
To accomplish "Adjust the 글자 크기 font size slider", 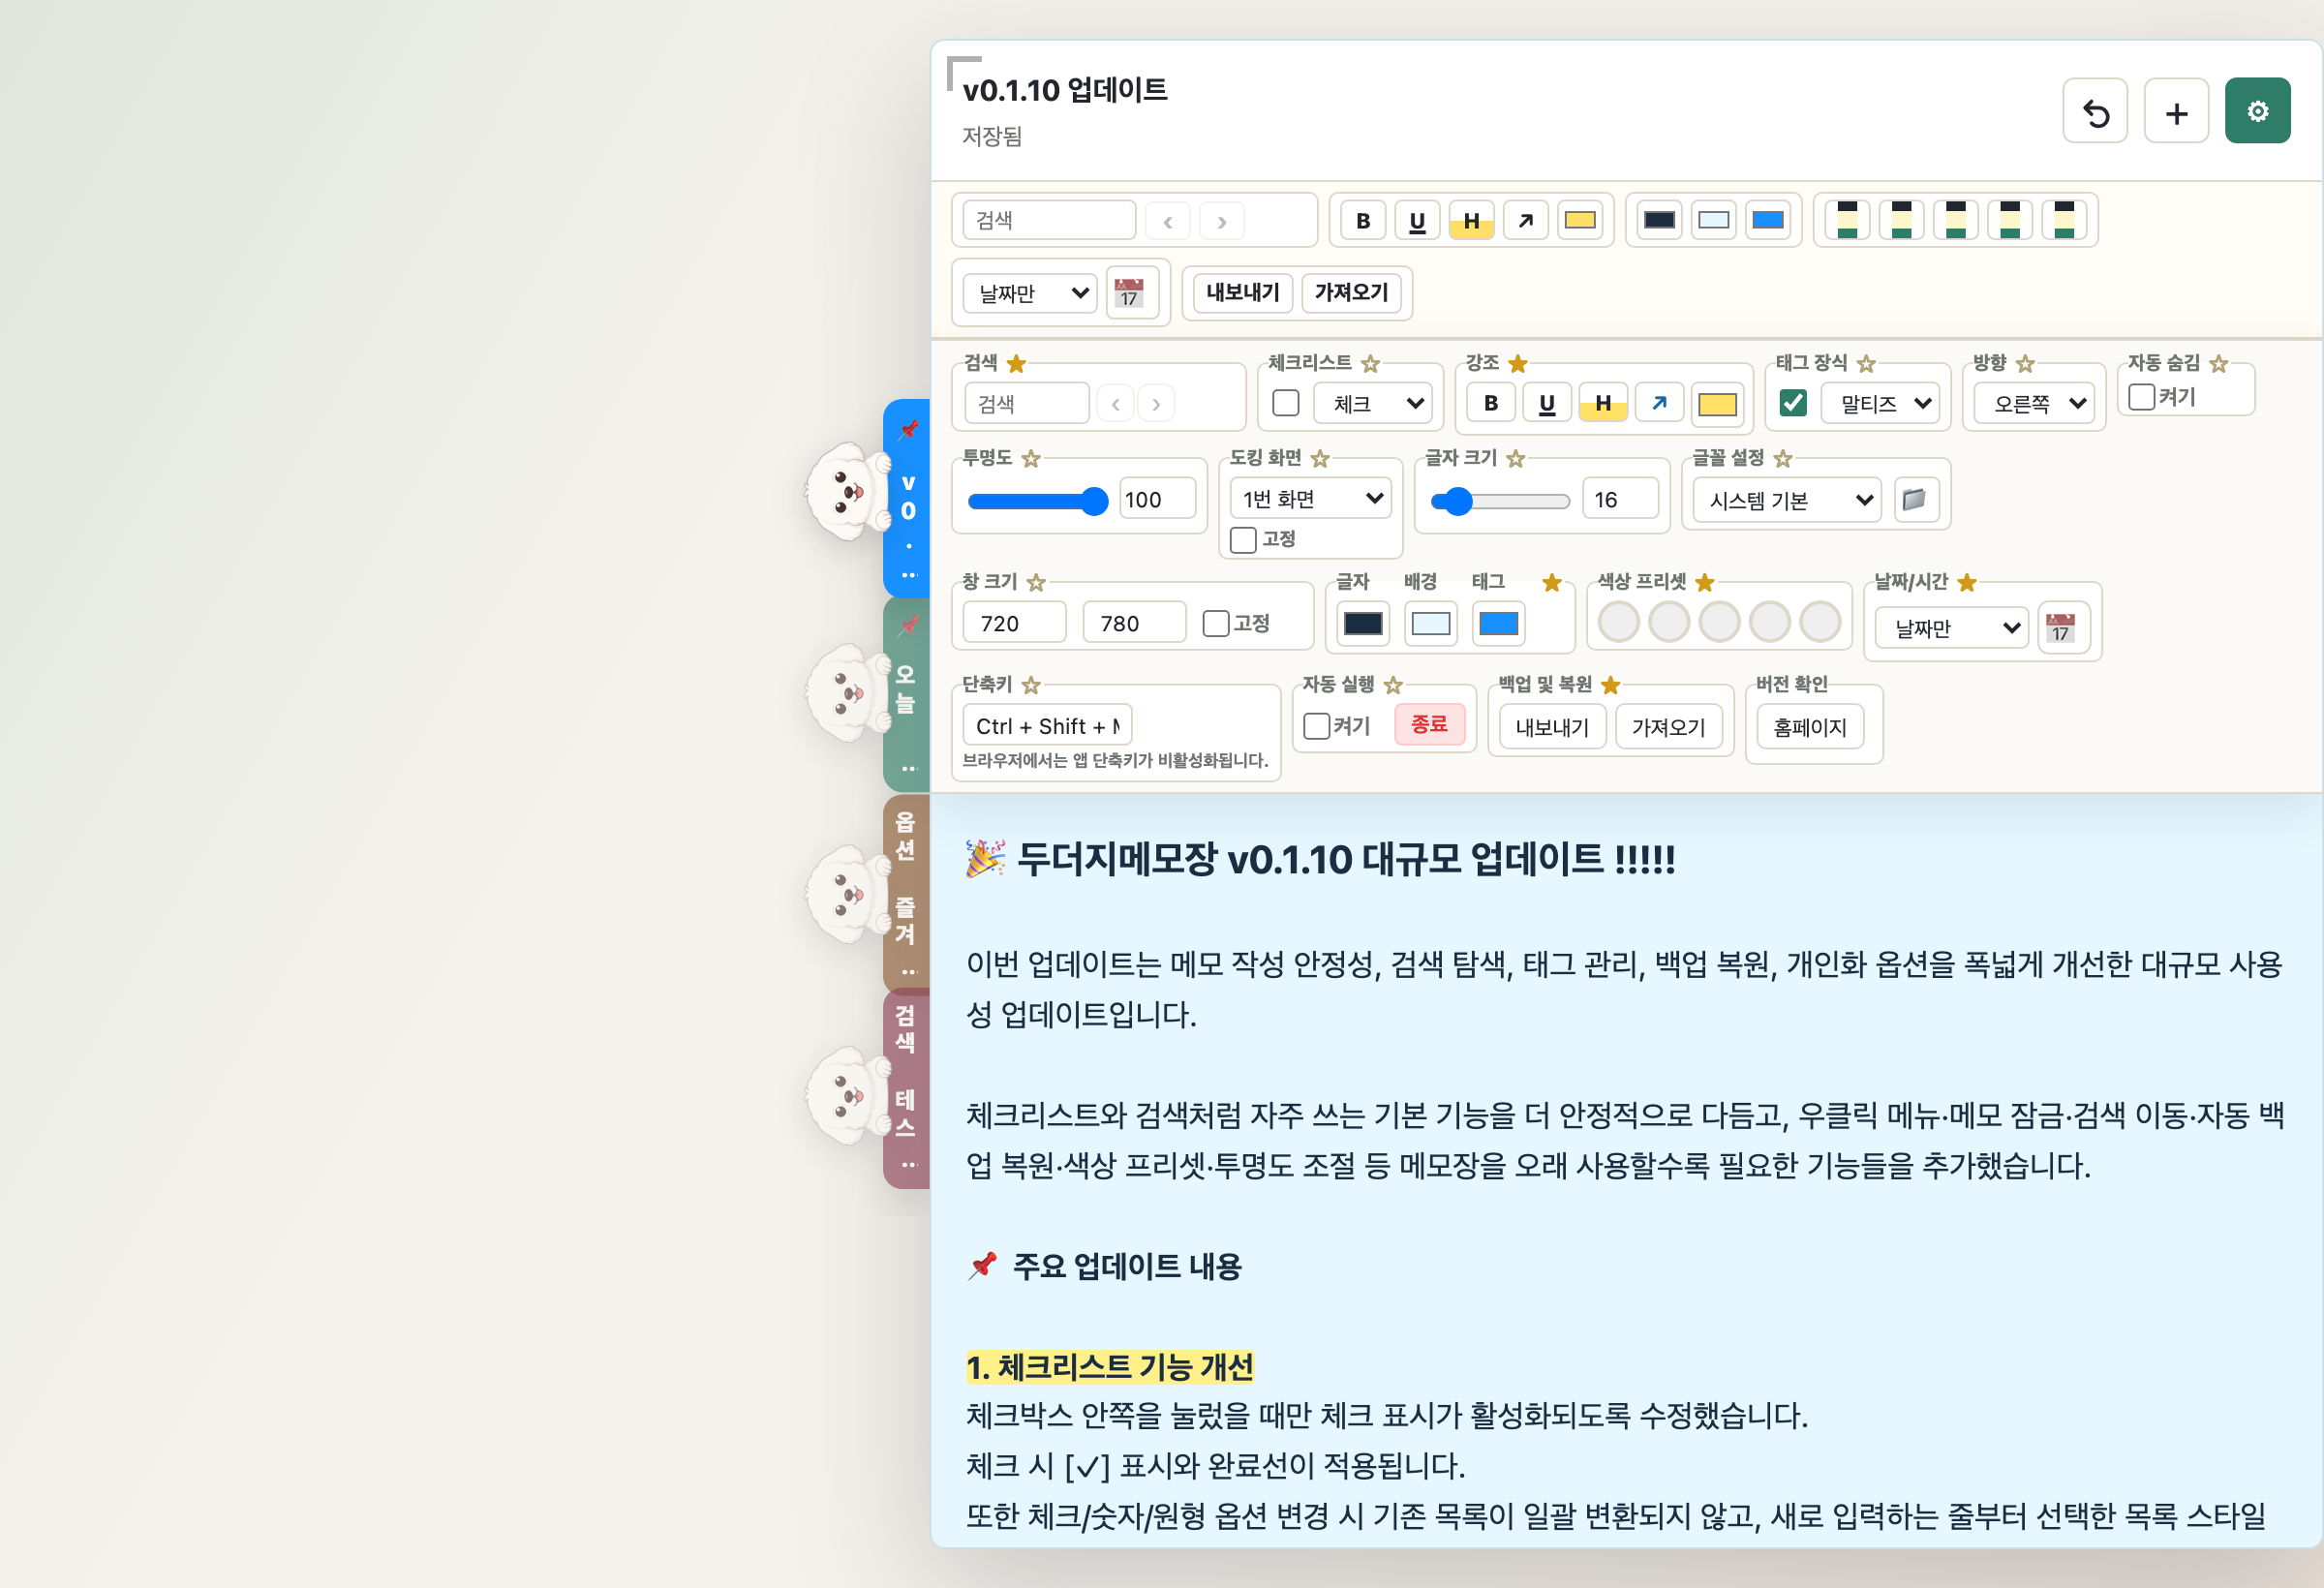I will tap(1500, 500).
